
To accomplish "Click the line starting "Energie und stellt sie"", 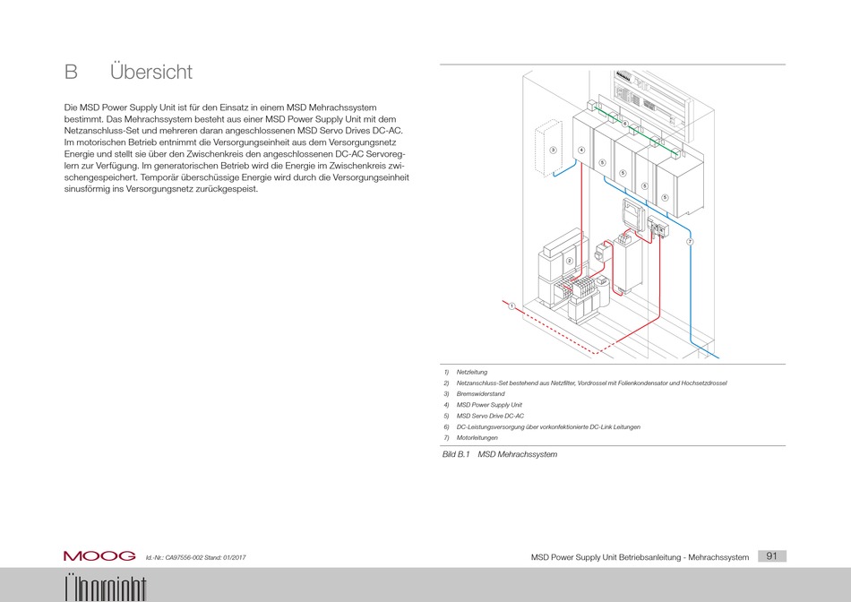I will tap(235, 154).
